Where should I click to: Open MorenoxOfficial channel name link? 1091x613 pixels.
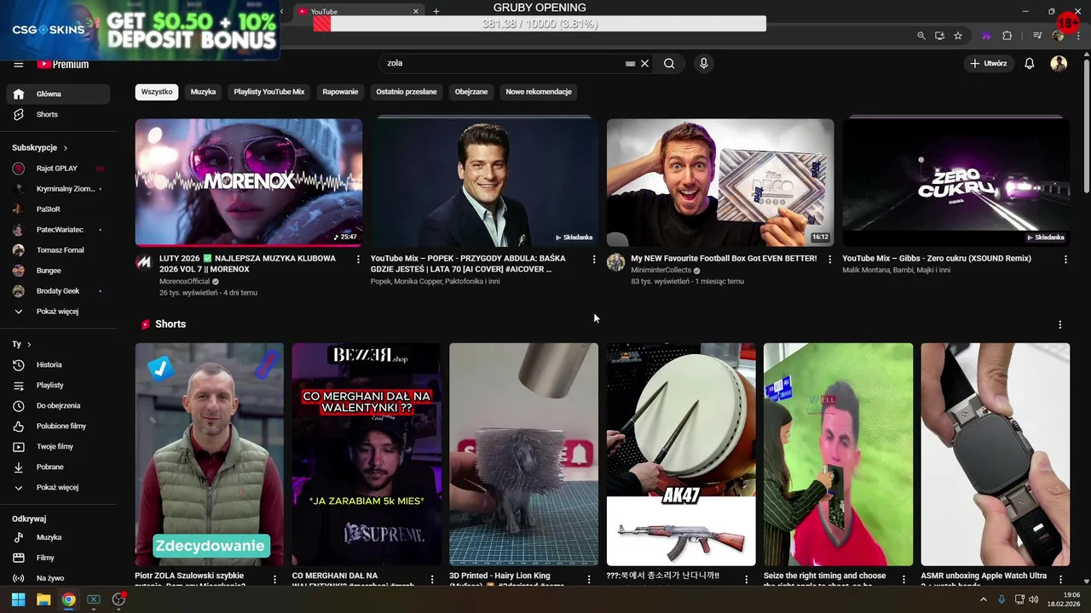coord(184,282)
